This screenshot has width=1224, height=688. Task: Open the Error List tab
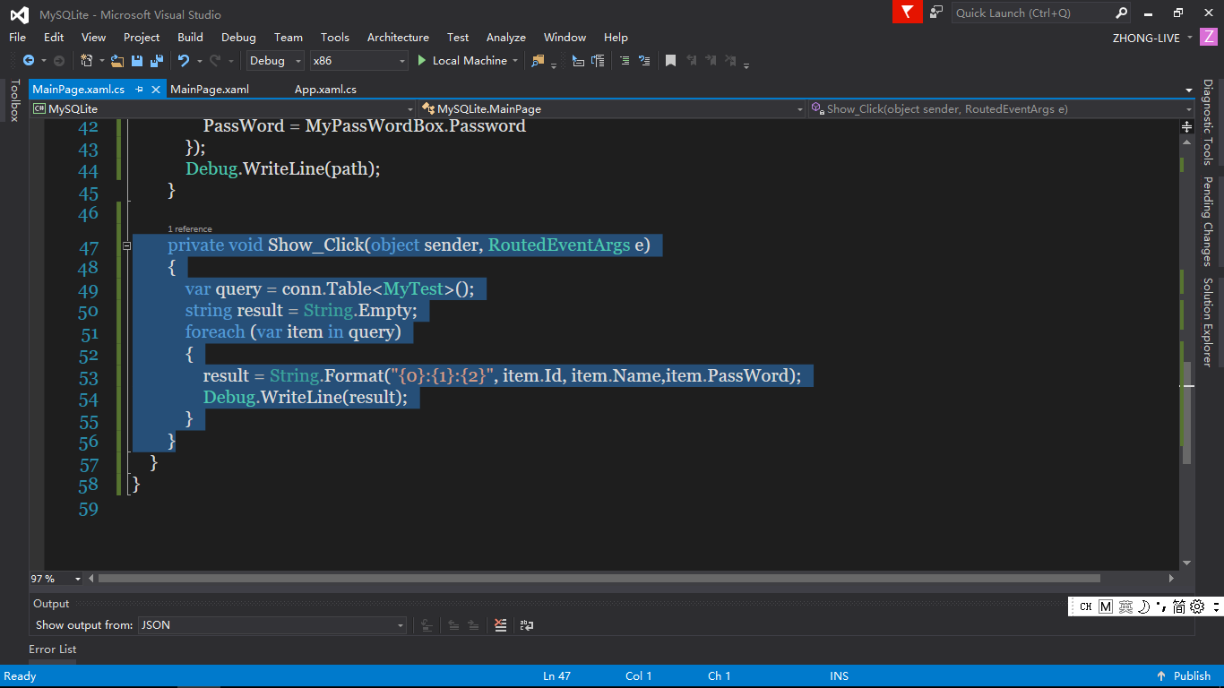pos(52,649)
